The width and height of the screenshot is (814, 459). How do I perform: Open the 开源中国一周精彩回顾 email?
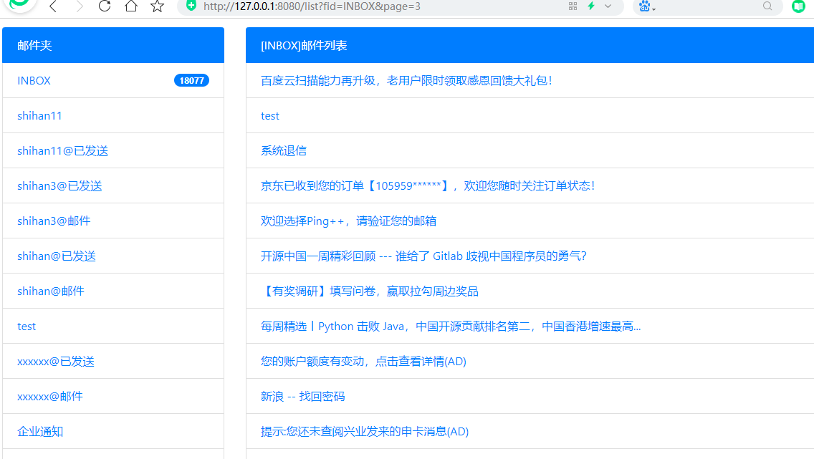tap(423, 256)
